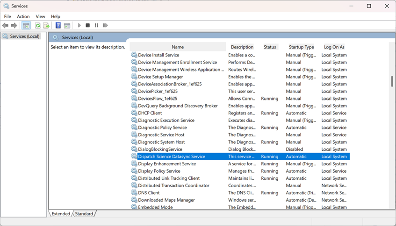Click gear icon of Device Setup Manager

(x=134, y=77)
